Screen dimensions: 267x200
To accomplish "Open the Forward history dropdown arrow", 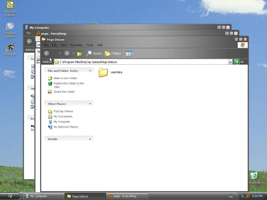I will coord(73,53).
